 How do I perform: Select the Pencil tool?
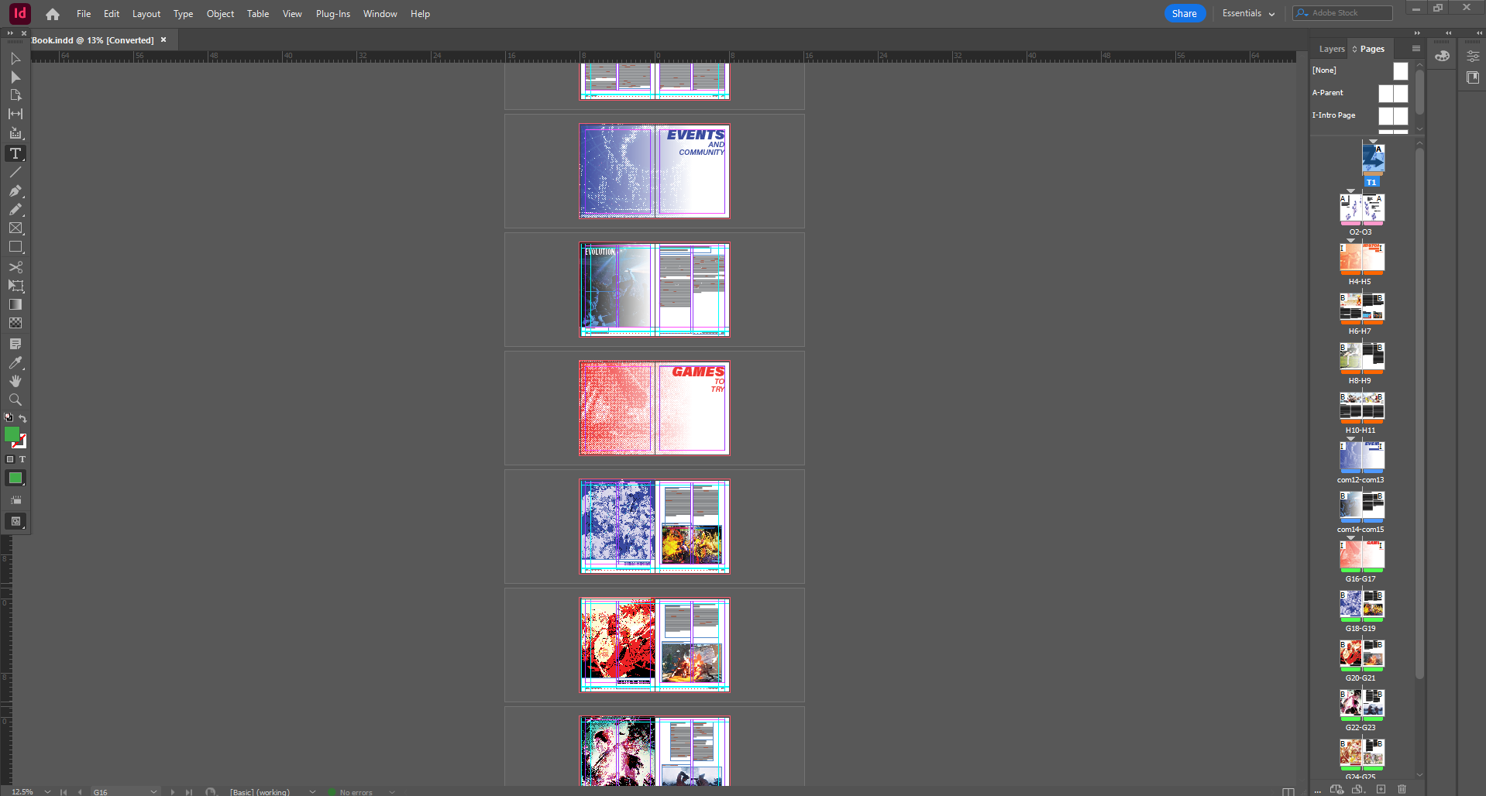point(15,209)
